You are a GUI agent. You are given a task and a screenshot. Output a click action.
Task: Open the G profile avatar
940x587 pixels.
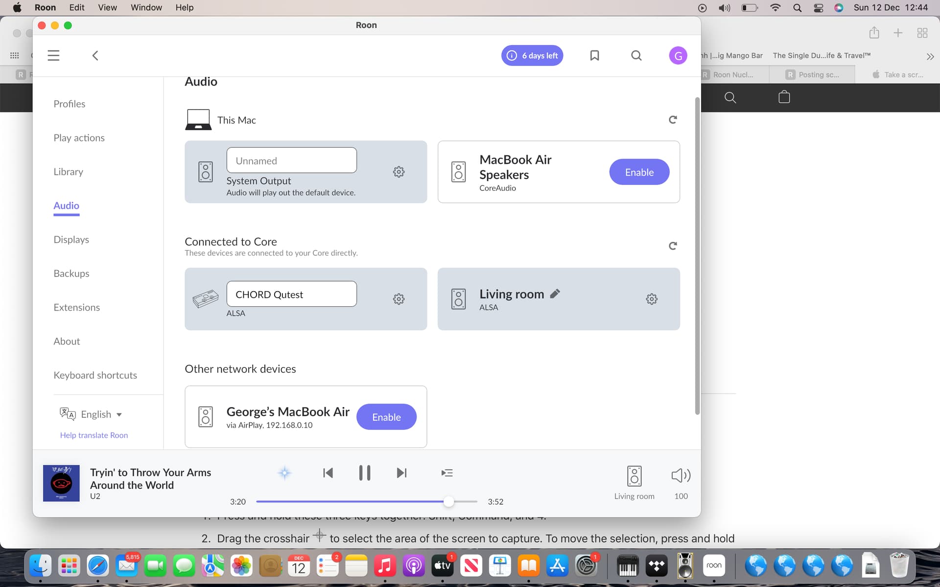(x=678, y=56)
